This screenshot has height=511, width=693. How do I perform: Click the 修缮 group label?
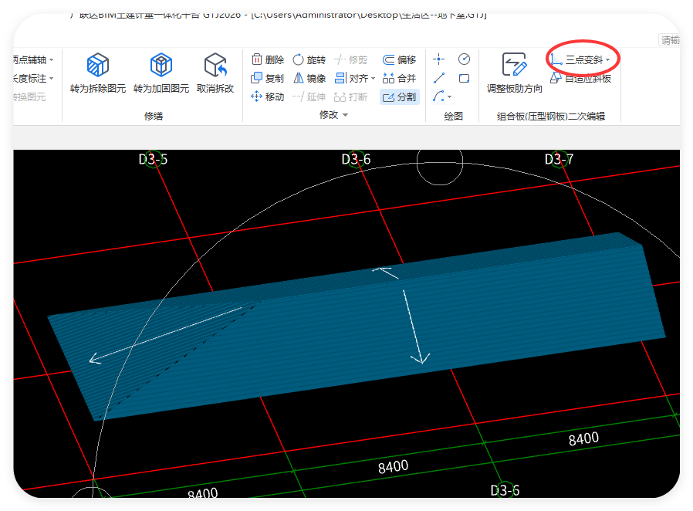(x=154, y=116)
